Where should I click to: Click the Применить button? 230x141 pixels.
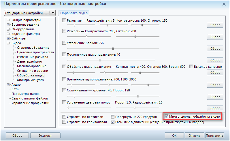tap(214, 136)
